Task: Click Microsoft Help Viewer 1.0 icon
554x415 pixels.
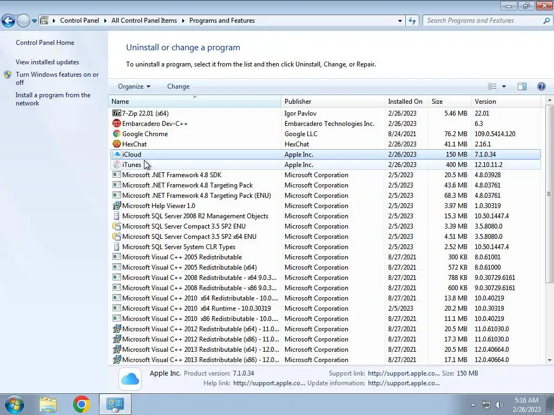Action: [117, 206]
